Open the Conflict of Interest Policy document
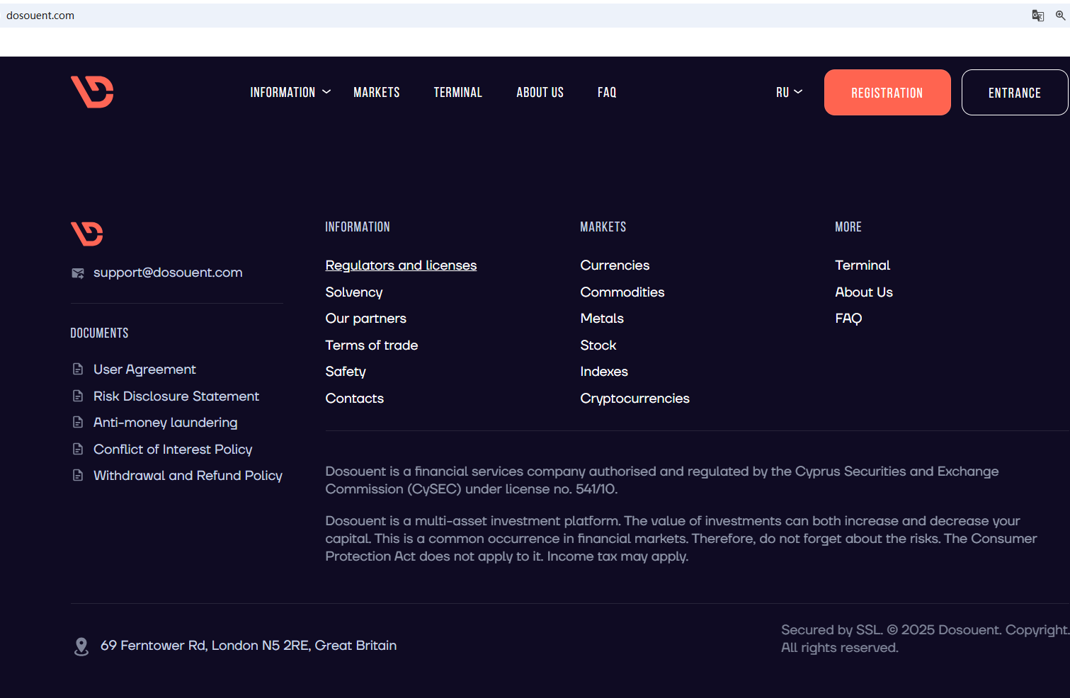Screen dimensions: 1070x698 click(x=173, y=450)
